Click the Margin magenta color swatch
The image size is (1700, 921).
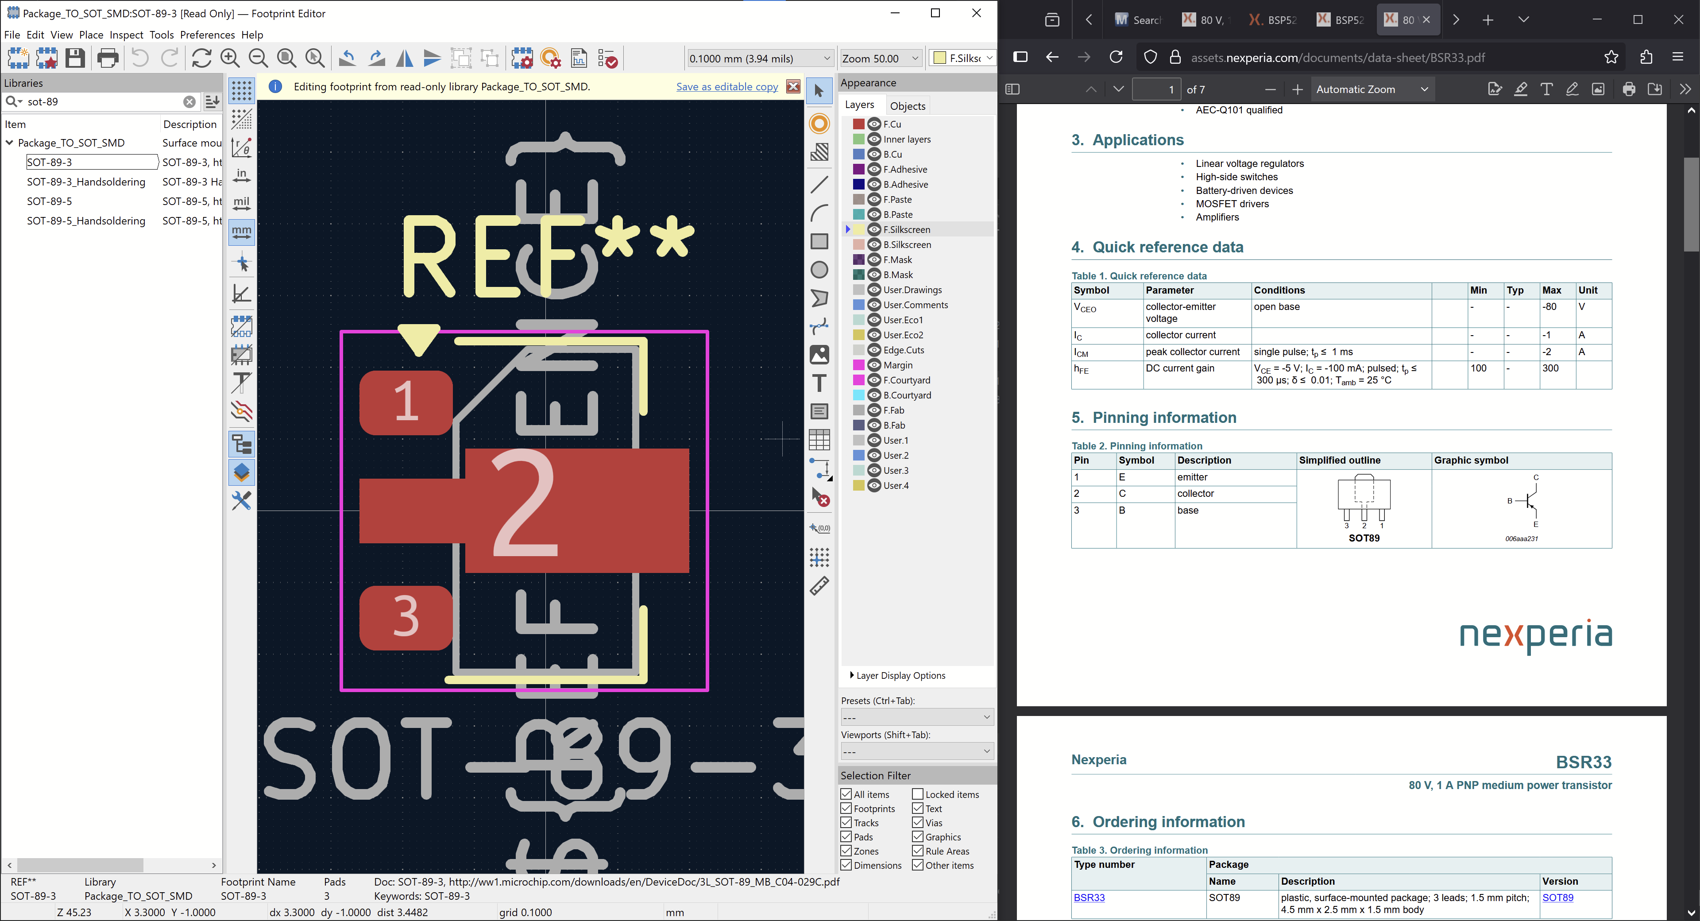click(858, 365)
